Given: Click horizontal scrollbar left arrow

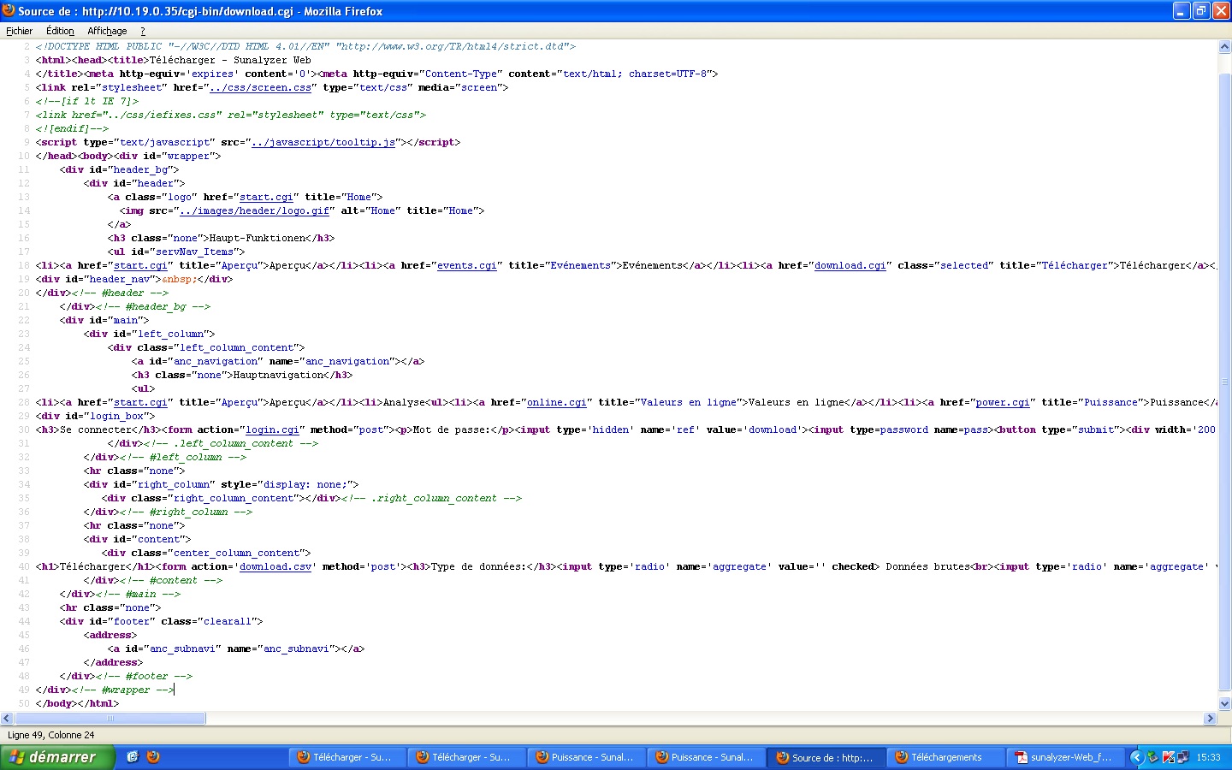Looking at the screenshot, I should pyautogui.click(x=7, y=719).
